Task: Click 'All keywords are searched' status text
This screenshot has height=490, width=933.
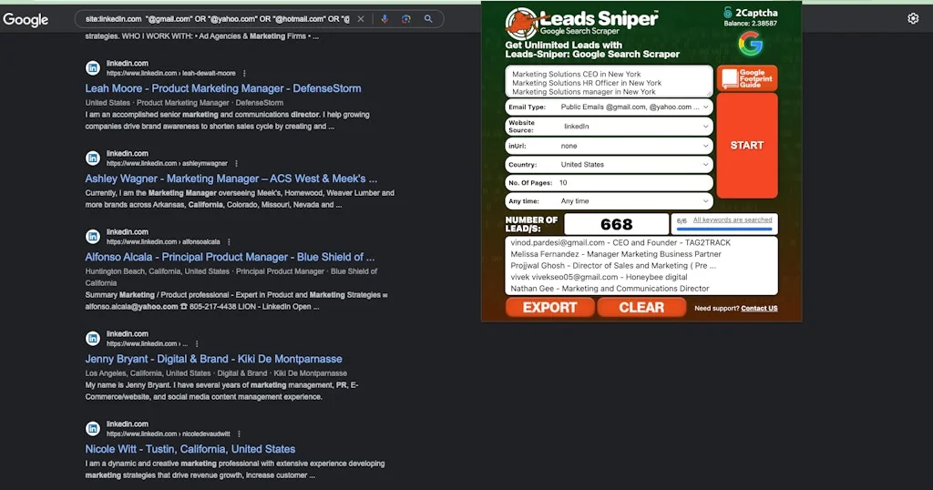Action: (733, 220)
